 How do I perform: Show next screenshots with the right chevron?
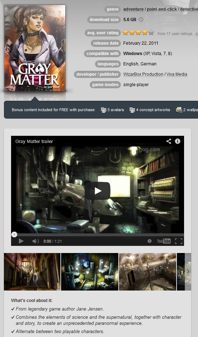pos(188,272)
